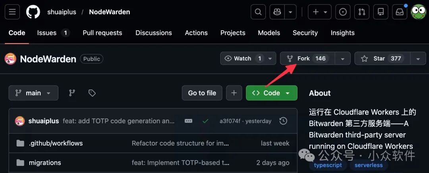Fork the NodeWarden repository
Screen dimensions: 429x173
307,58
